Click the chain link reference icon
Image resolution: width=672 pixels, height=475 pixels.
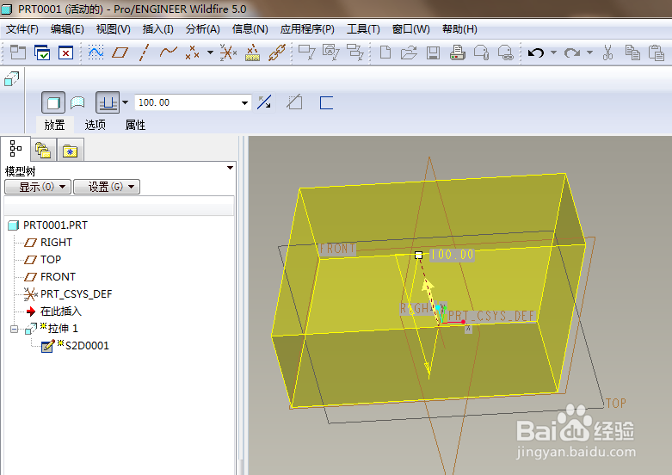point(277,52)
